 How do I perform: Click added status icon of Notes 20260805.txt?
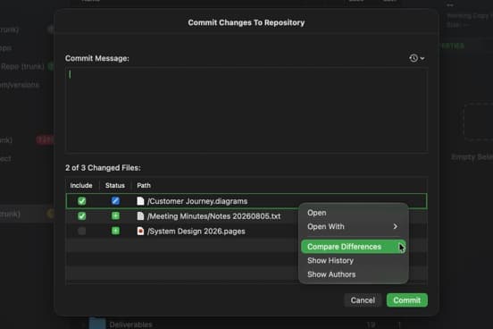click(115, 216)
